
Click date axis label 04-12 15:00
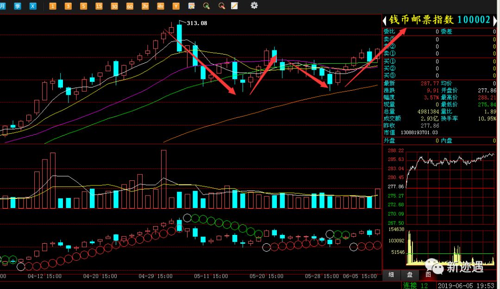click(x=44, y=276)
